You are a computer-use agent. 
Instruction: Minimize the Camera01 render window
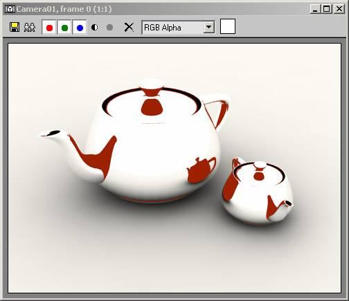point(315,9)
